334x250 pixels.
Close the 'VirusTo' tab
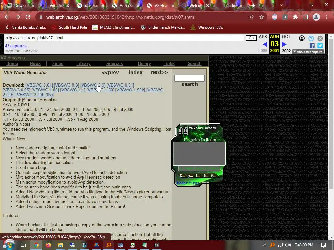coord(68,6)
